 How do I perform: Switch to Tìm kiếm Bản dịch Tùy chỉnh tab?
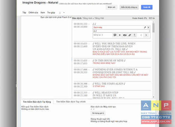[71, 102]
